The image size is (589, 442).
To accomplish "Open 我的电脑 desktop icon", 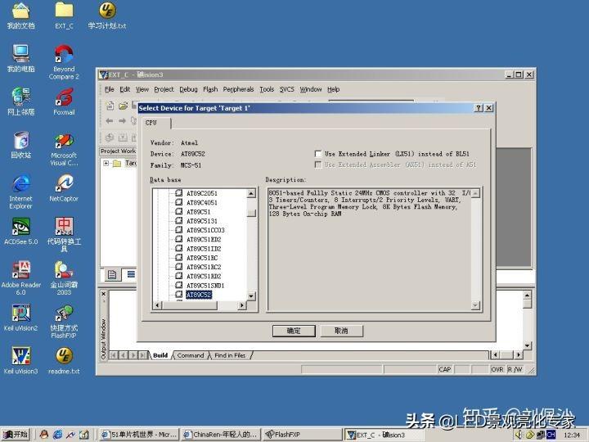I will [x=21, y=58].
